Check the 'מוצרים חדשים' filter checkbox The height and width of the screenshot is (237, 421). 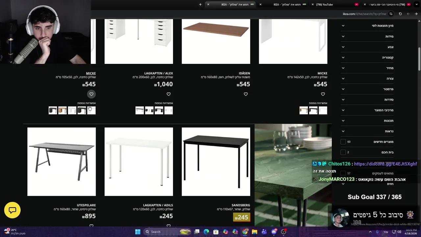(343, 142)
